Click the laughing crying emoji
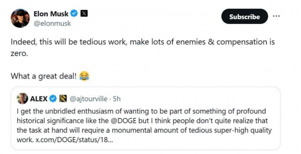 click(x=84, y=76)
